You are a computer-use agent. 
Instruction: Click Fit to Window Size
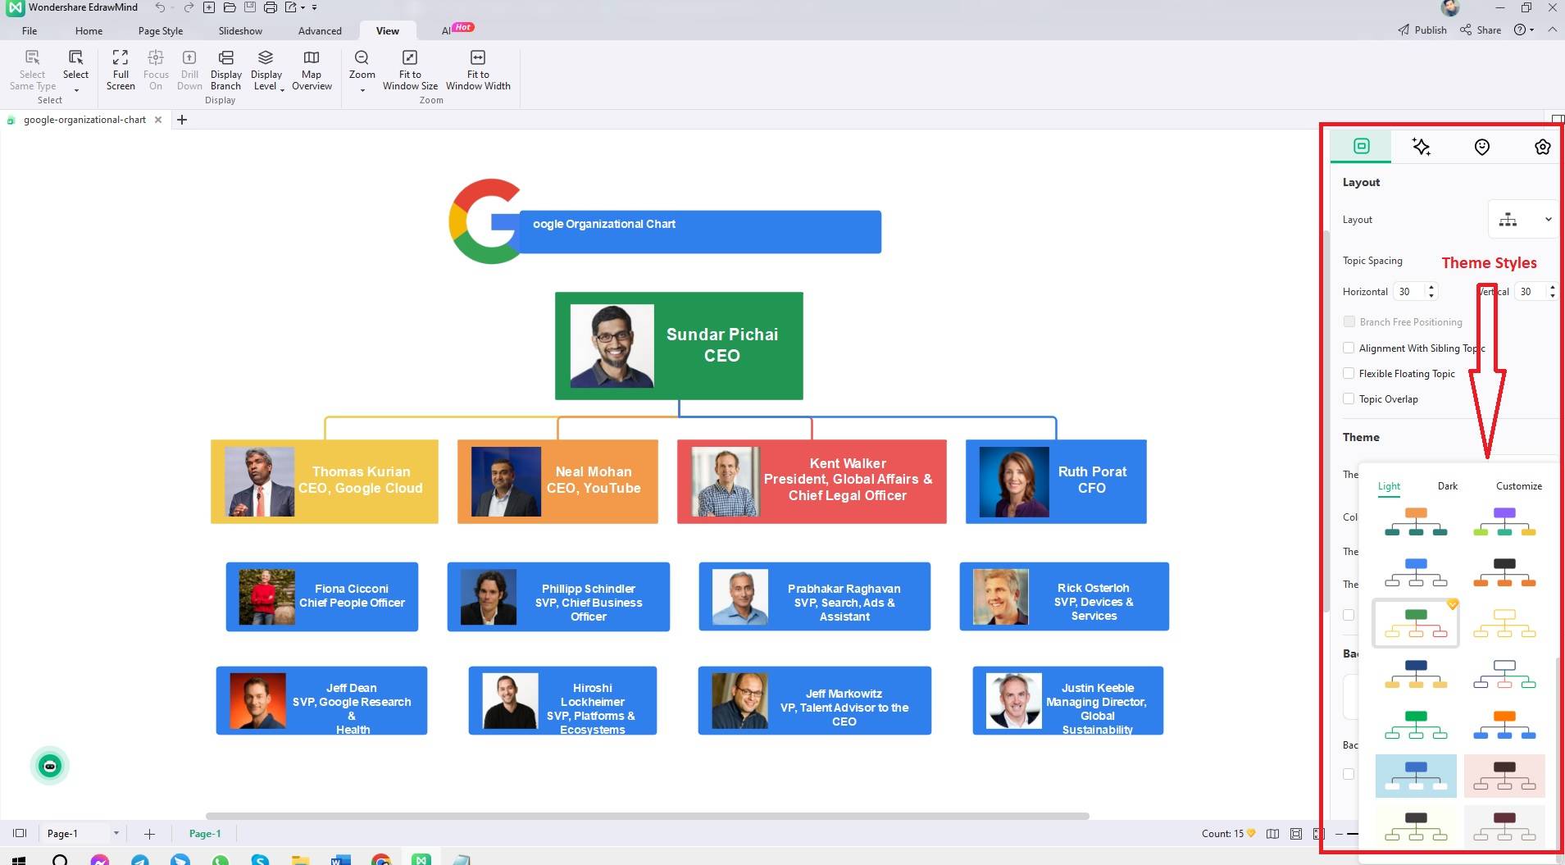coord(410,70)
